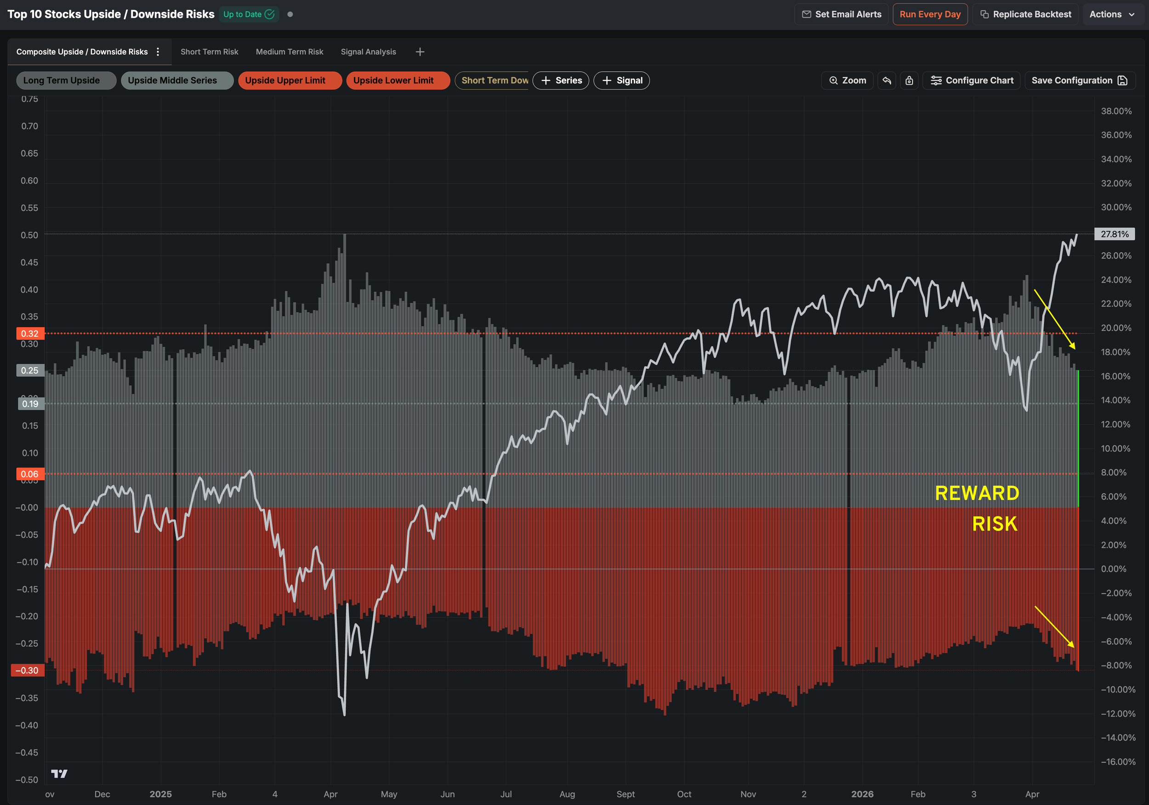Click the plus icon to add new tab
This screenshot has width=1149, height=805.
420,52
